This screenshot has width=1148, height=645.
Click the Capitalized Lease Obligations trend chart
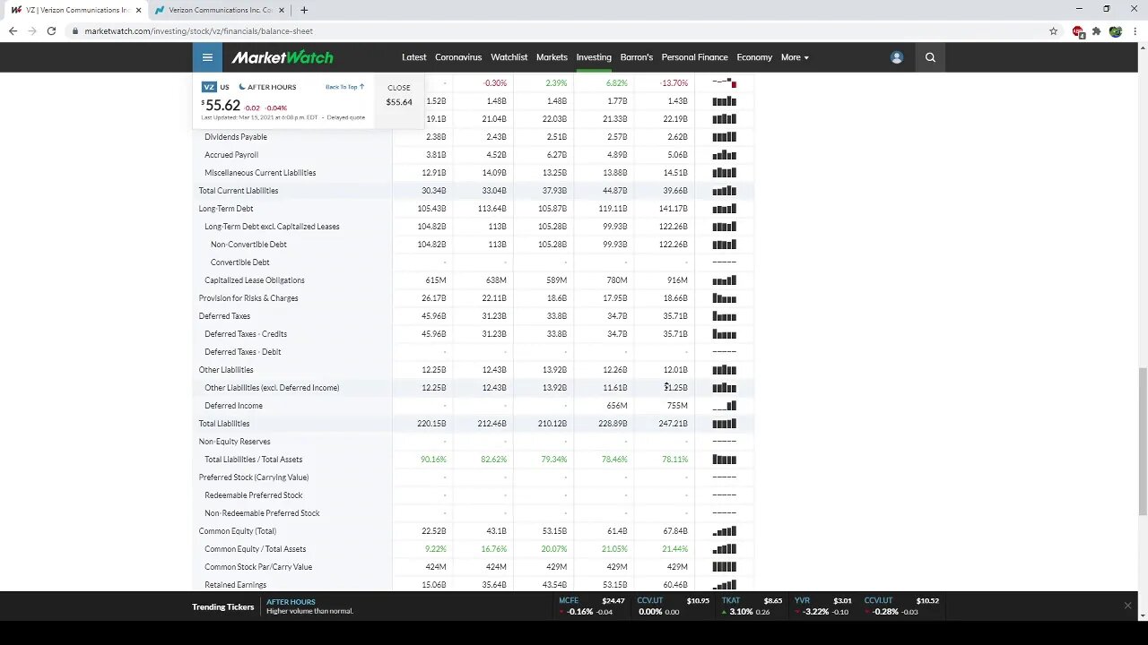(x=724, y=280)
